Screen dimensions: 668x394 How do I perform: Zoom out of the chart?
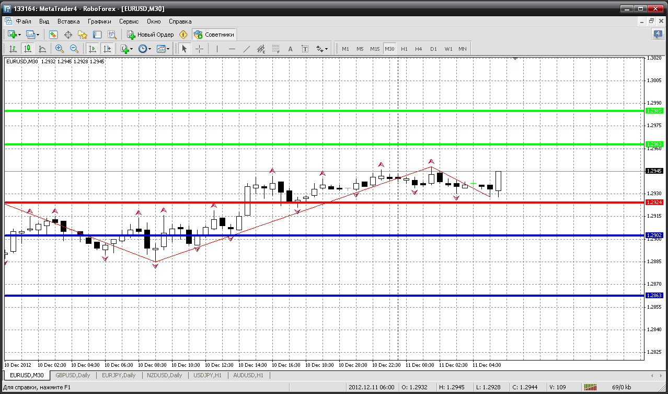74,49
